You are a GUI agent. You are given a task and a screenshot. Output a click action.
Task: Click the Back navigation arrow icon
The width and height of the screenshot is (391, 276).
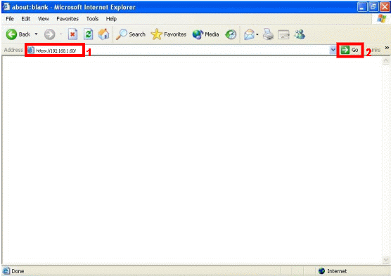11,34
